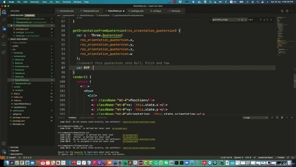Open Finder from the Dock
The height and width of the screenshot is (167, 296).
(6, 163)
